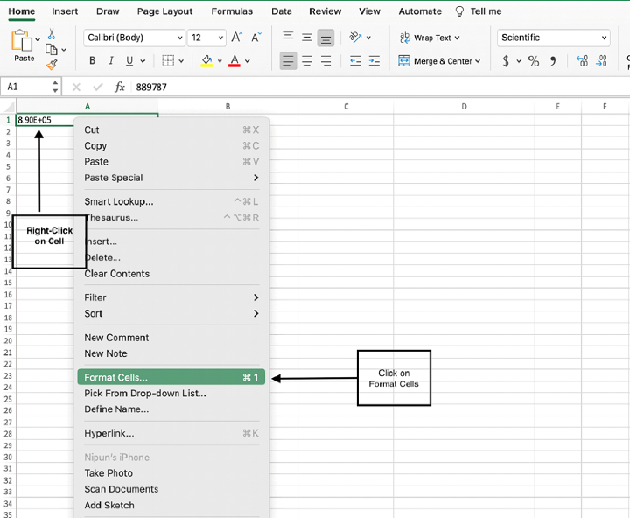This screenshot has width=630, height=518.
Task: Choose Format Cells... from context menu
Action: point(171,378)
